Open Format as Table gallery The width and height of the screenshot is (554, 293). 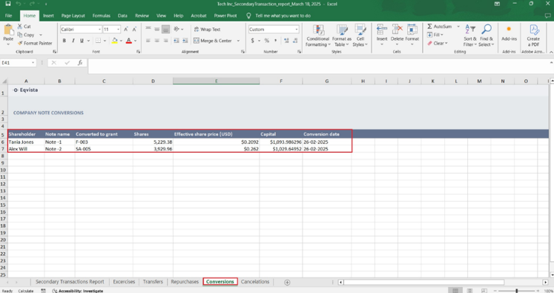(x=342, y=36)
